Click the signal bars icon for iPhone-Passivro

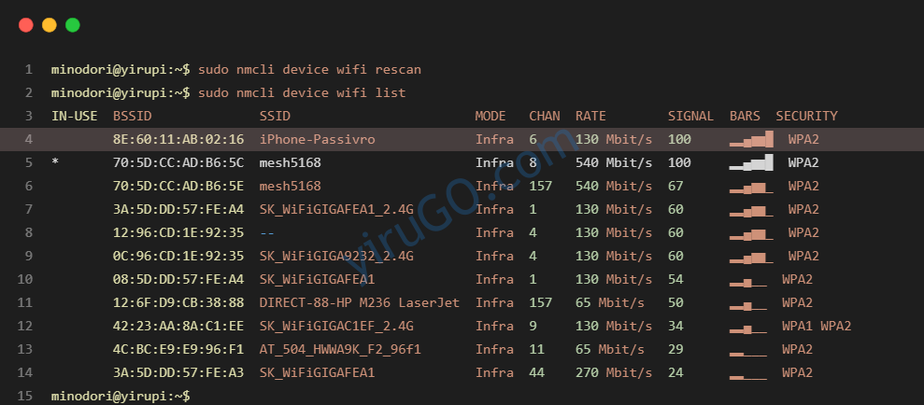752,140
